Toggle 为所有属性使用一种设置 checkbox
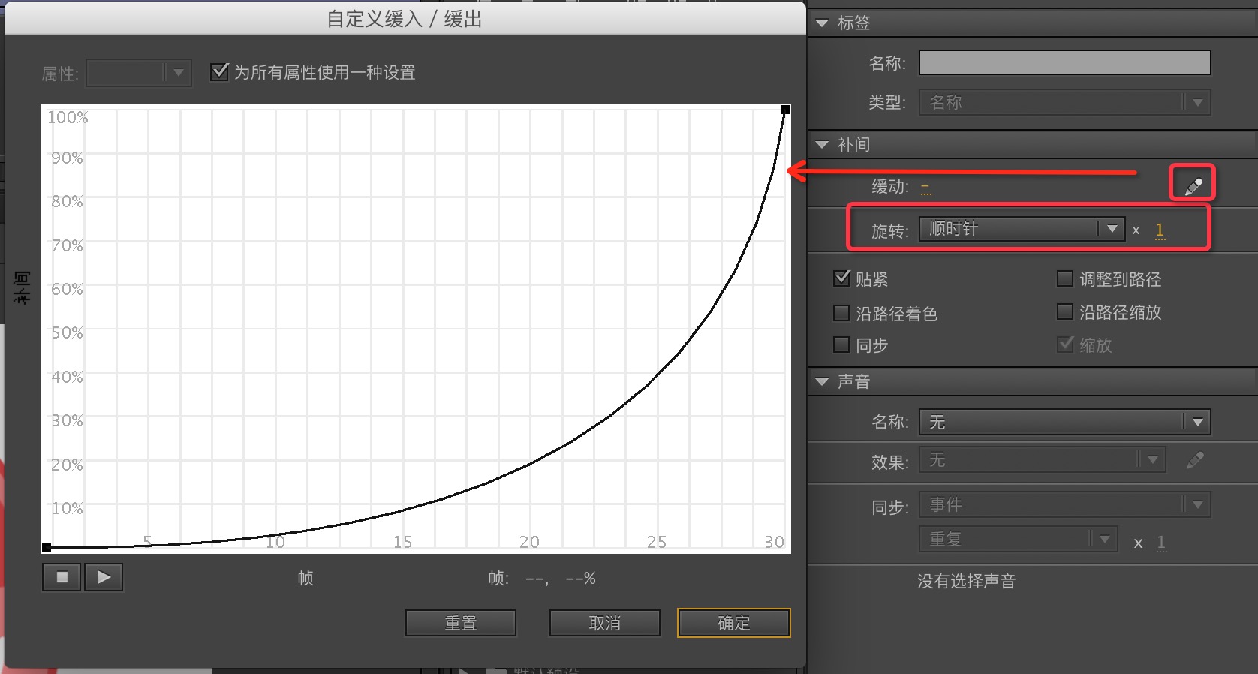Image resolution: width=1258 pixels, height=674 pixels. (x=219, y=72)
